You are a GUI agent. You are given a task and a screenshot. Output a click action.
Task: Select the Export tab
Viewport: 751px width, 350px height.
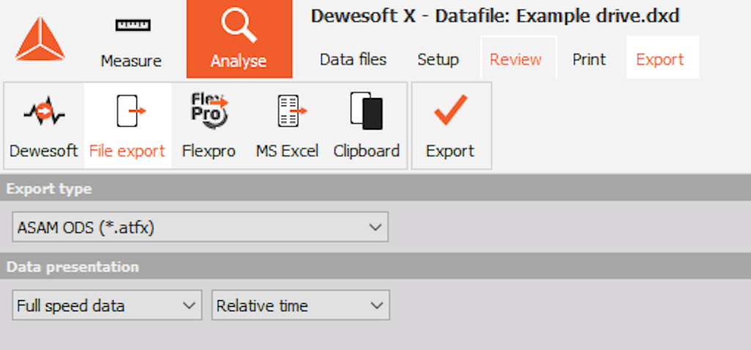point(662,57)
